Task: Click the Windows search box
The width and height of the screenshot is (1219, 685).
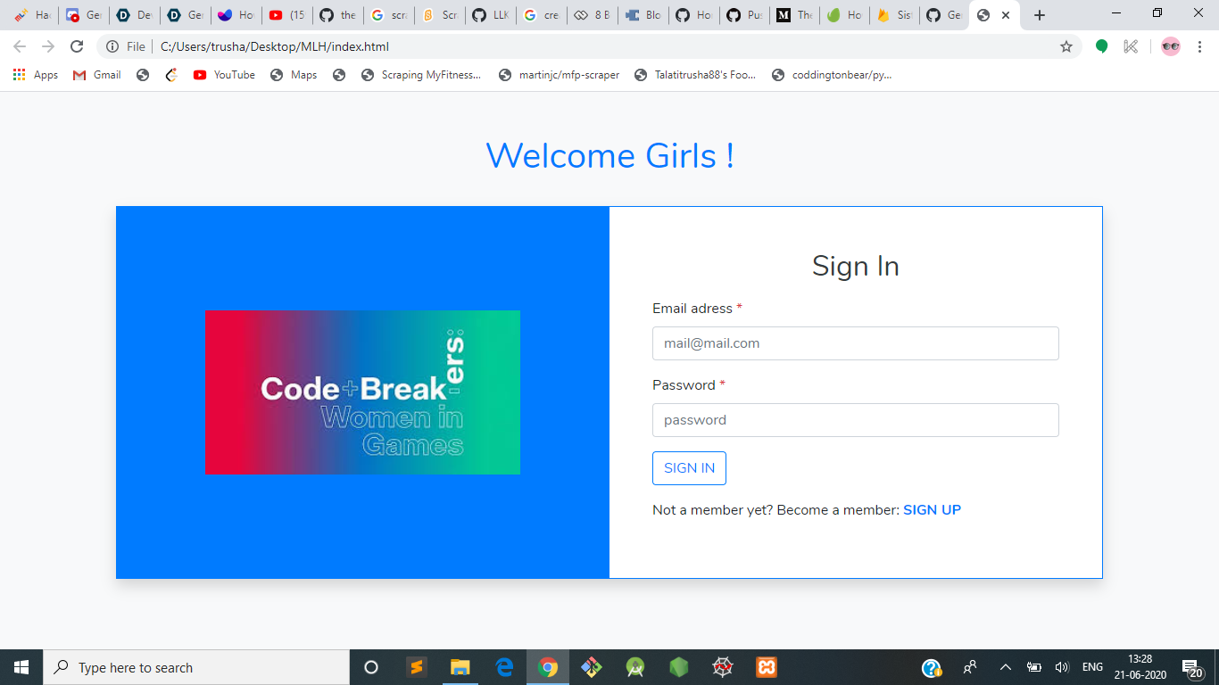Action: 196,667
